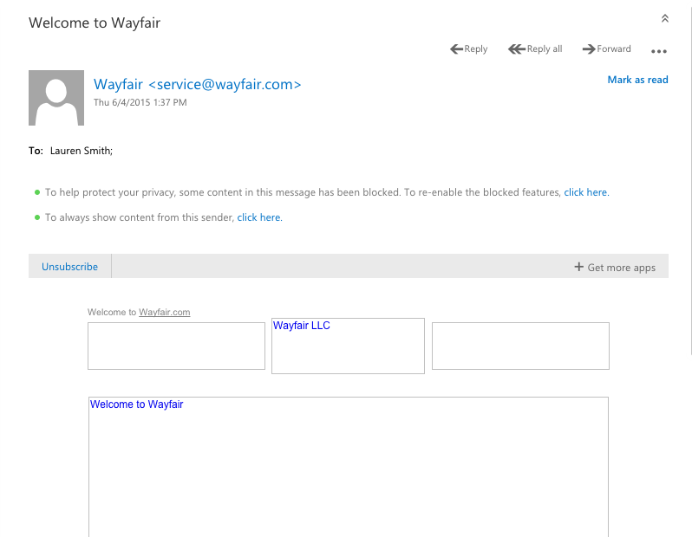Click the empty blocked image left of Wayfair LLC

(x=177, y=346)
